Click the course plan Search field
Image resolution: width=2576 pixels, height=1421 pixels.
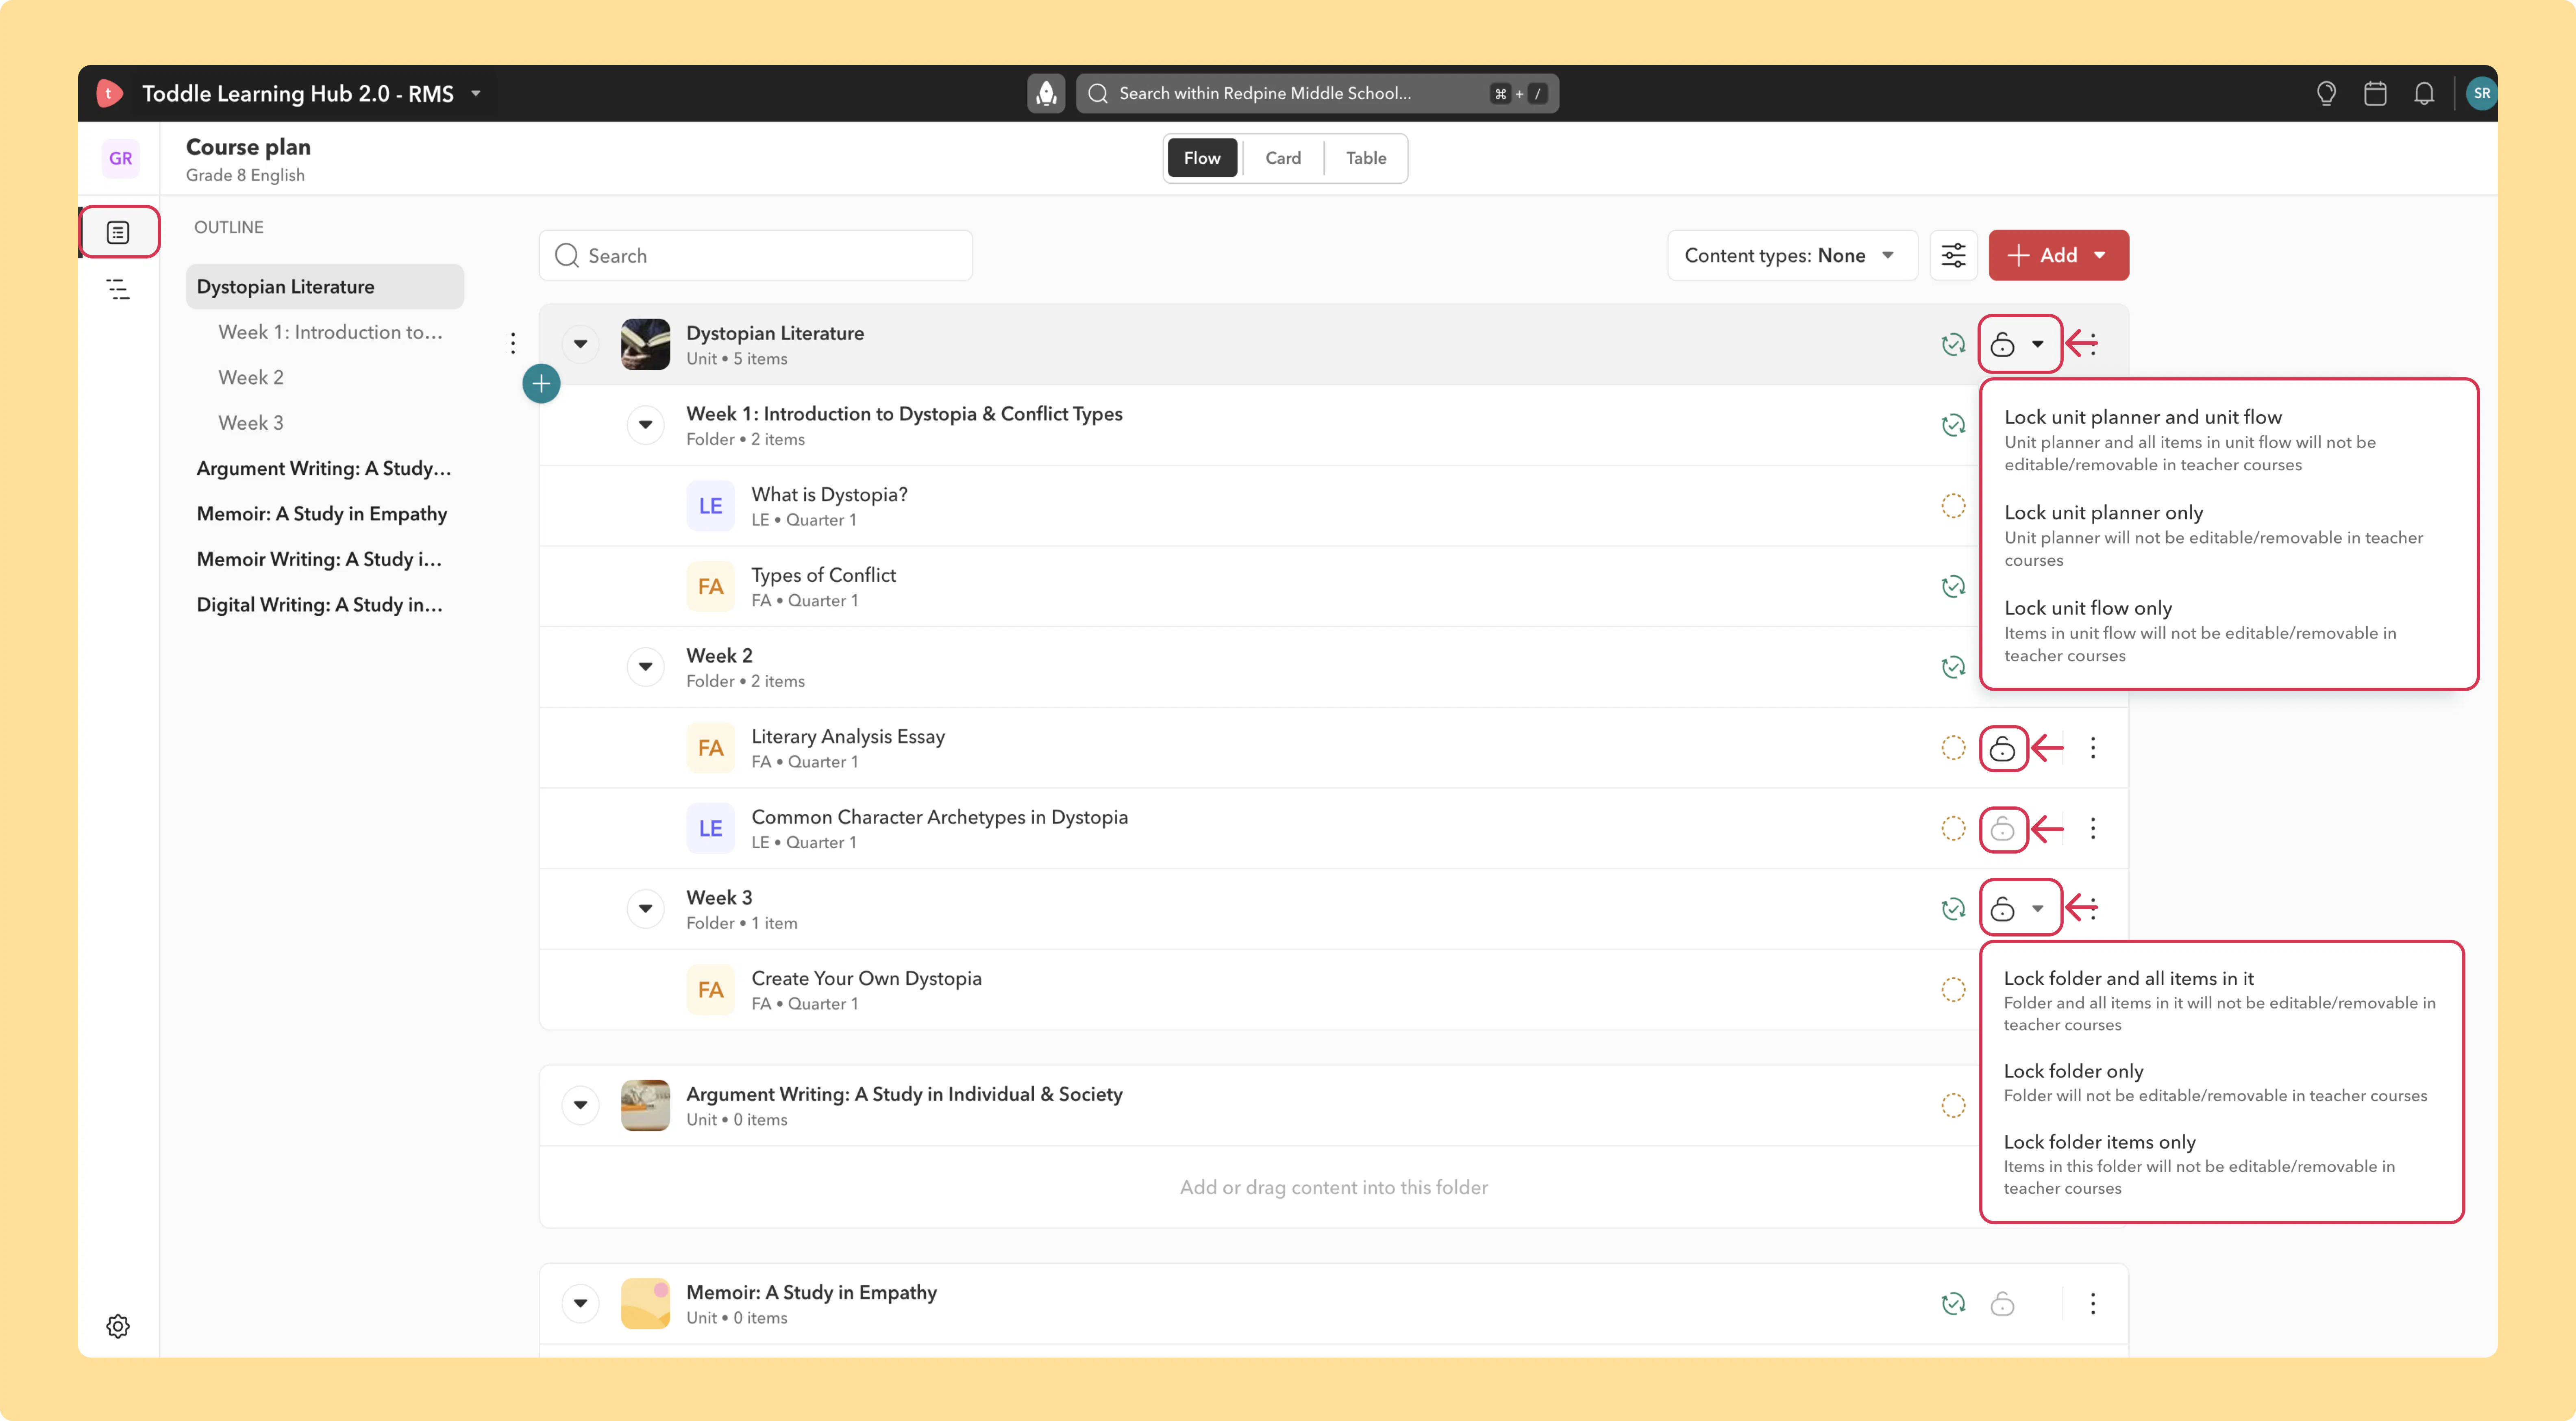(756, 256)
